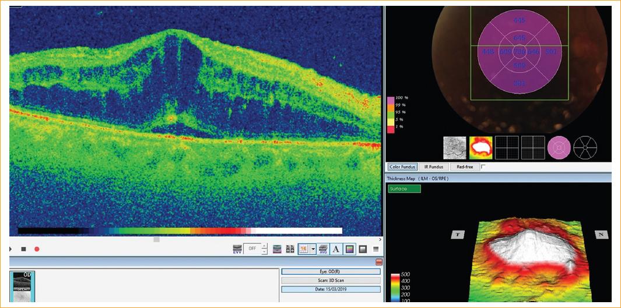Select the AVG averaging icon
The height and width of the screenshot is (308, 621).
pos(323,249)
